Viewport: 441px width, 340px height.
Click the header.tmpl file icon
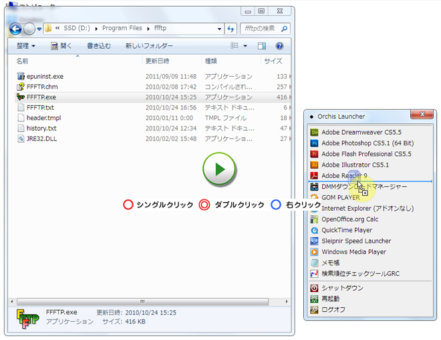[21, 118]
